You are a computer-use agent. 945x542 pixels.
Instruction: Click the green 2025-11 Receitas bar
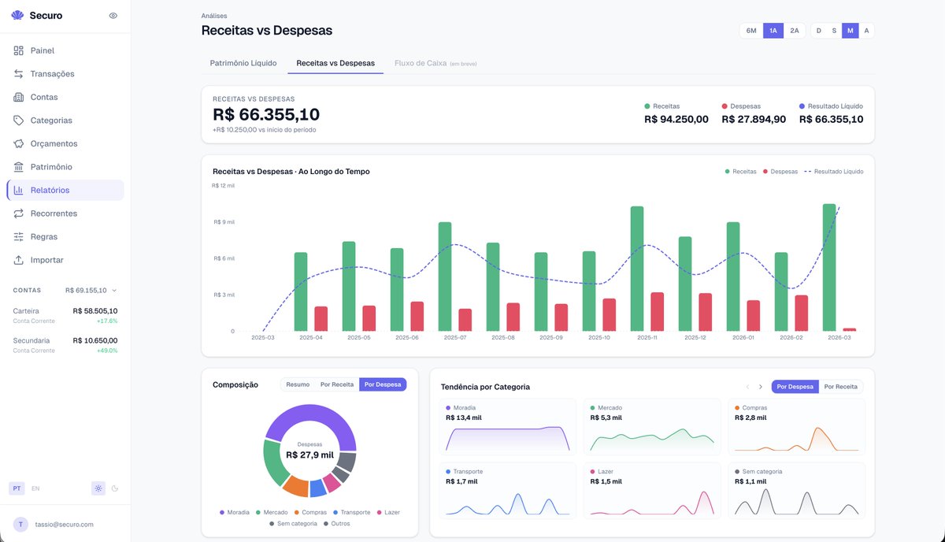click(x=637, y=269)
